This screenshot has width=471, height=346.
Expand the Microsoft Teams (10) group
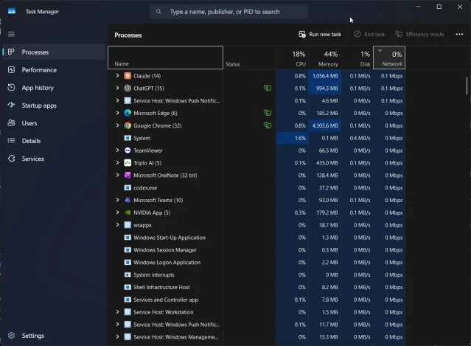click(117, 200)
